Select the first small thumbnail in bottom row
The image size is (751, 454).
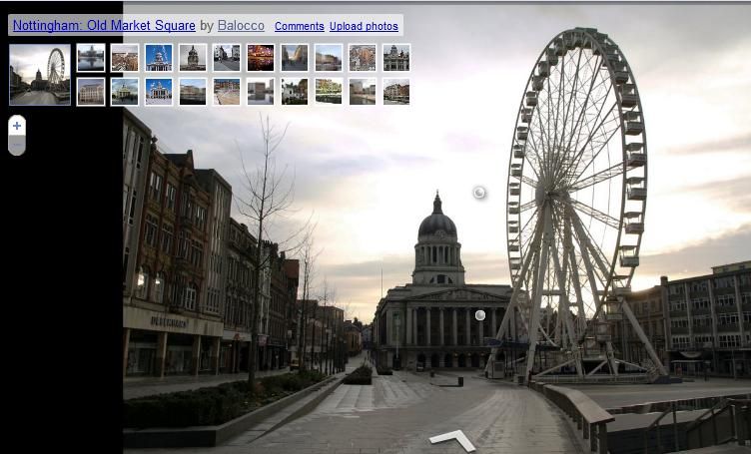tap(91, 92)
